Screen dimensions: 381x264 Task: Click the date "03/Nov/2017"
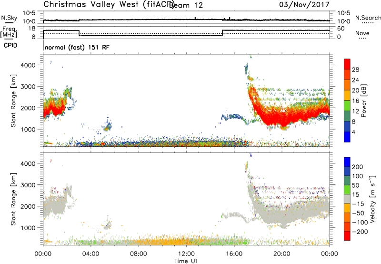point(304,4)
